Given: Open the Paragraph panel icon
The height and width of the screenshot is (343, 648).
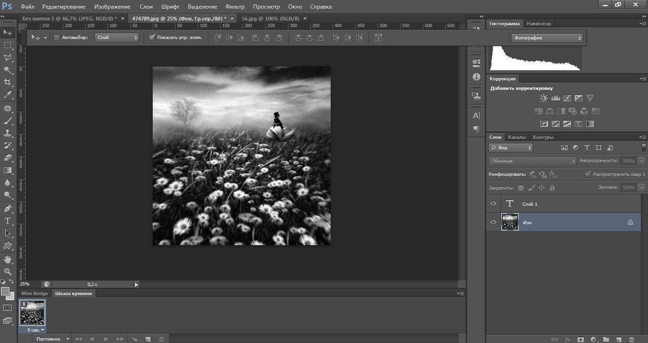Looking at the screenshot, I should [x=476, y=129].
